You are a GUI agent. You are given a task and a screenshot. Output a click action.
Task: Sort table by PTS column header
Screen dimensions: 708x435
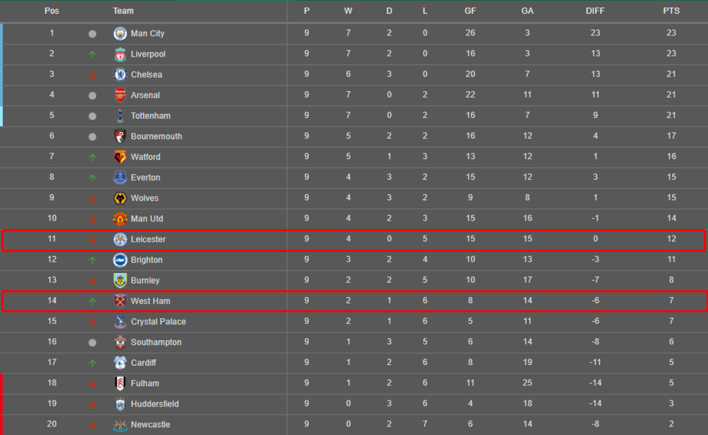671,11
